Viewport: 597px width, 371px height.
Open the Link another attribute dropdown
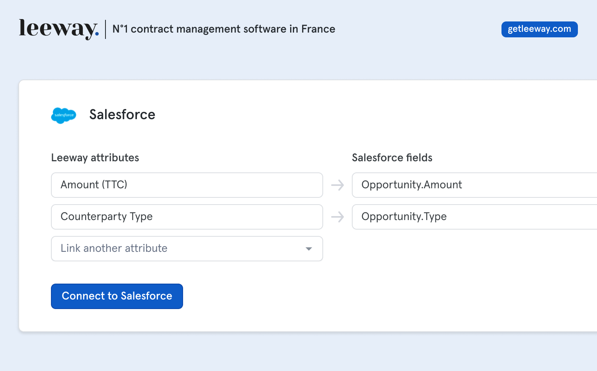(x=187, y=249)
